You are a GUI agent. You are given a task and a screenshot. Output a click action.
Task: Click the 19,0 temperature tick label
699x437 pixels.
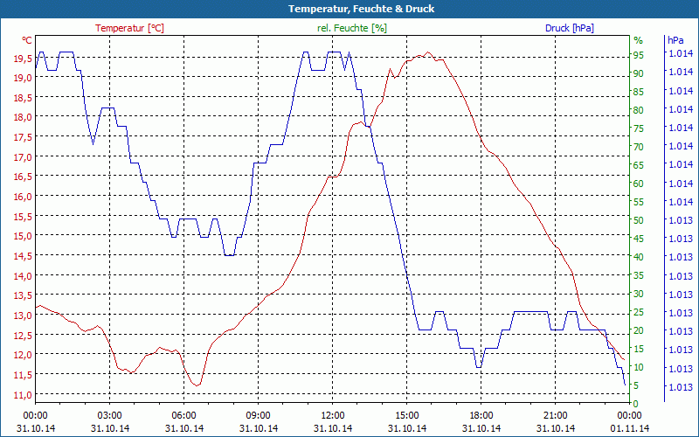click(23, 78)
